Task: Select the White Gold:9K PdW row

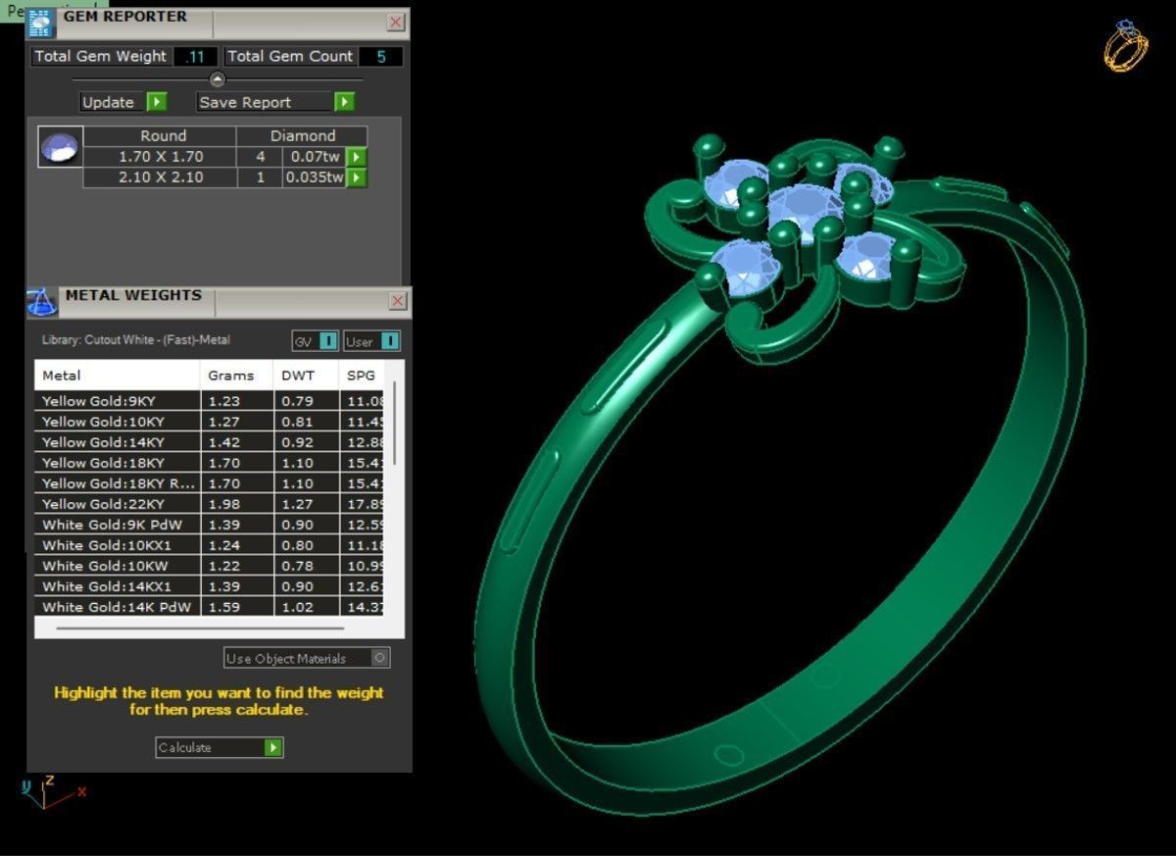Action: click(x=210, y=525)
